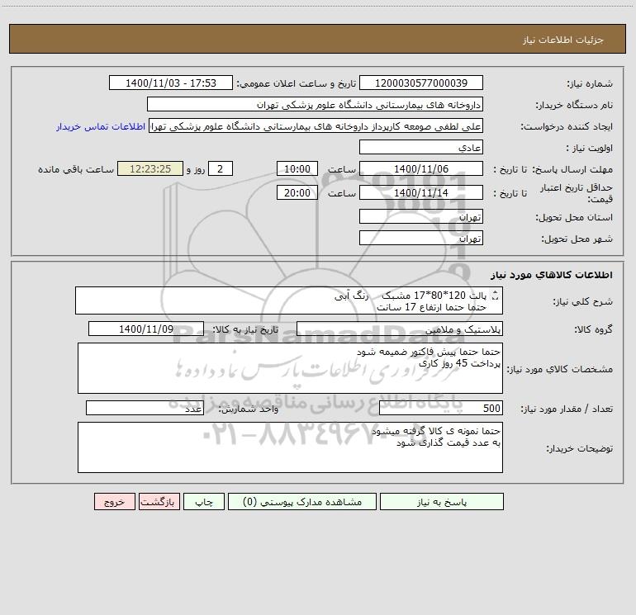Viewport: 636px width, 615px height.
Task: Click text 'ساعت باقی مانده'
Action: tap(76, 169)
